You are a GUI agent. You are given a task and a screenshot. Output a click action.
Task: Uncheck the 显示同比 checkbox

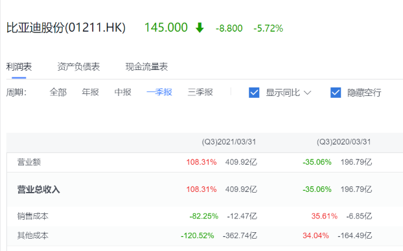tap(254, 93)
